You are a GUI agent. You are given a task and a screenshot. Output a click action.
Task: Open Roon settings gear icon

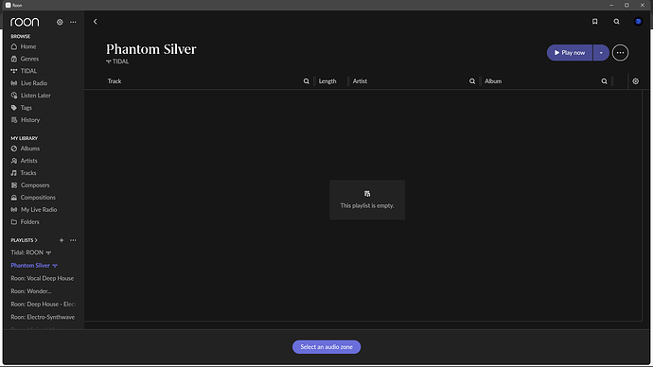(60, 22)
